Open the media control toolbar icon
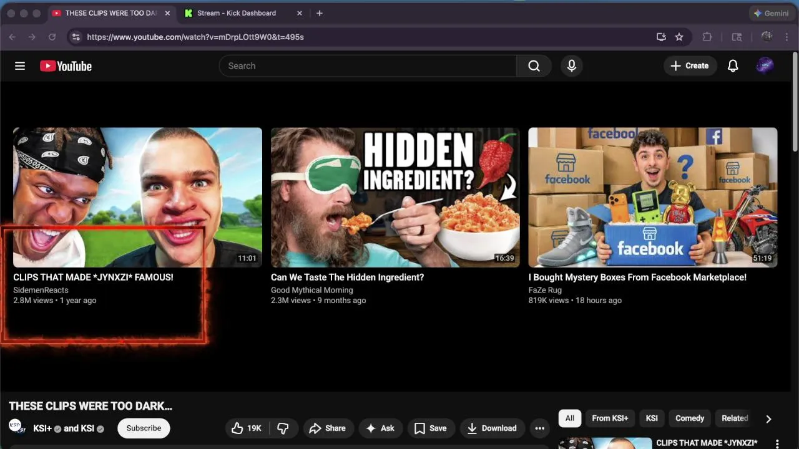Viewport: 799px width, 449px height. tap(737, 37)
